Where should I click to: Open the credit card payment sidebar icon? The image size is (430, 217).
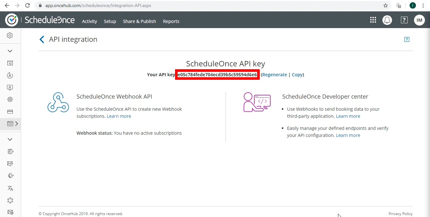click(10, 112)
